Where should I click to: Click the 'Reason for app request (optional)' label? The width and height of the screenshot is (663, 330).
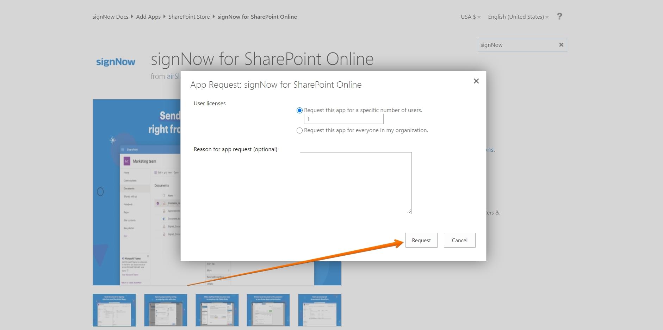[x=235, y=149]
